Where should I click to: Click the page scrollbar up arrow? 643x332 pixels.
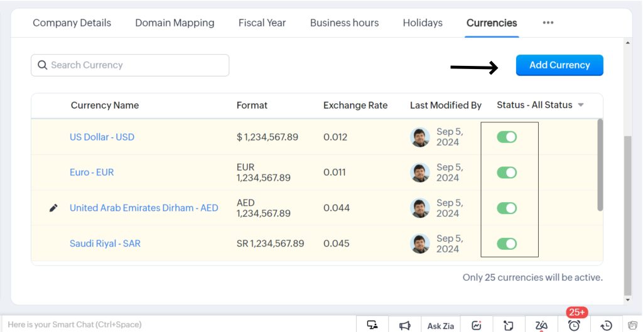click(627, 43)
